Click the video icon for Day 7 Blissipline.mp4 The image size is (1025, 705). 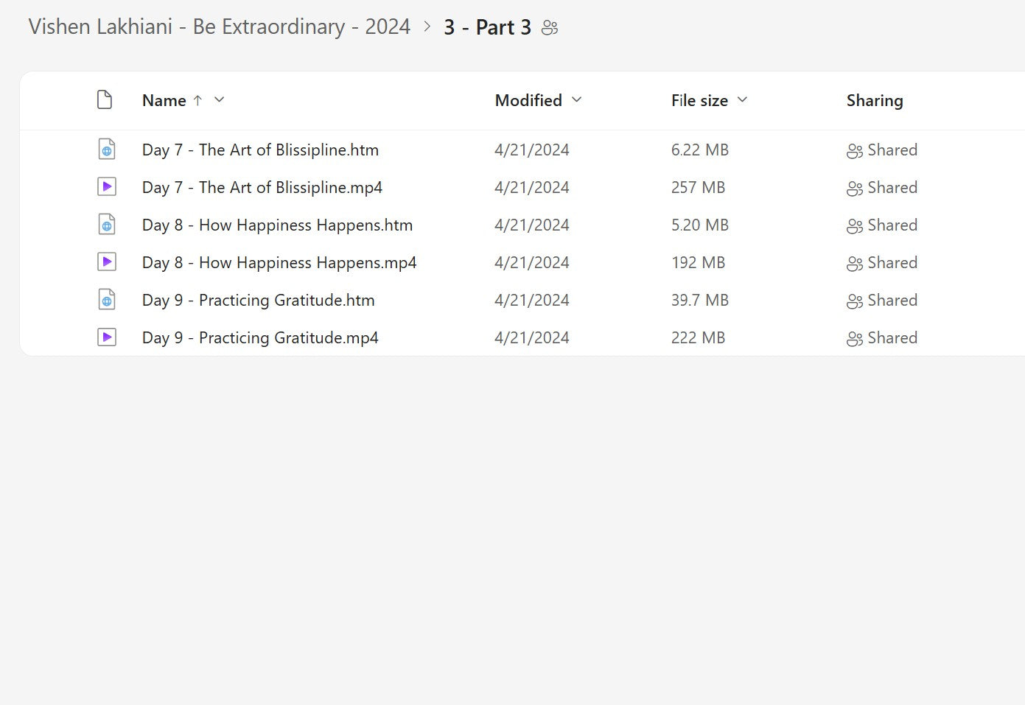tap(107, 187)
